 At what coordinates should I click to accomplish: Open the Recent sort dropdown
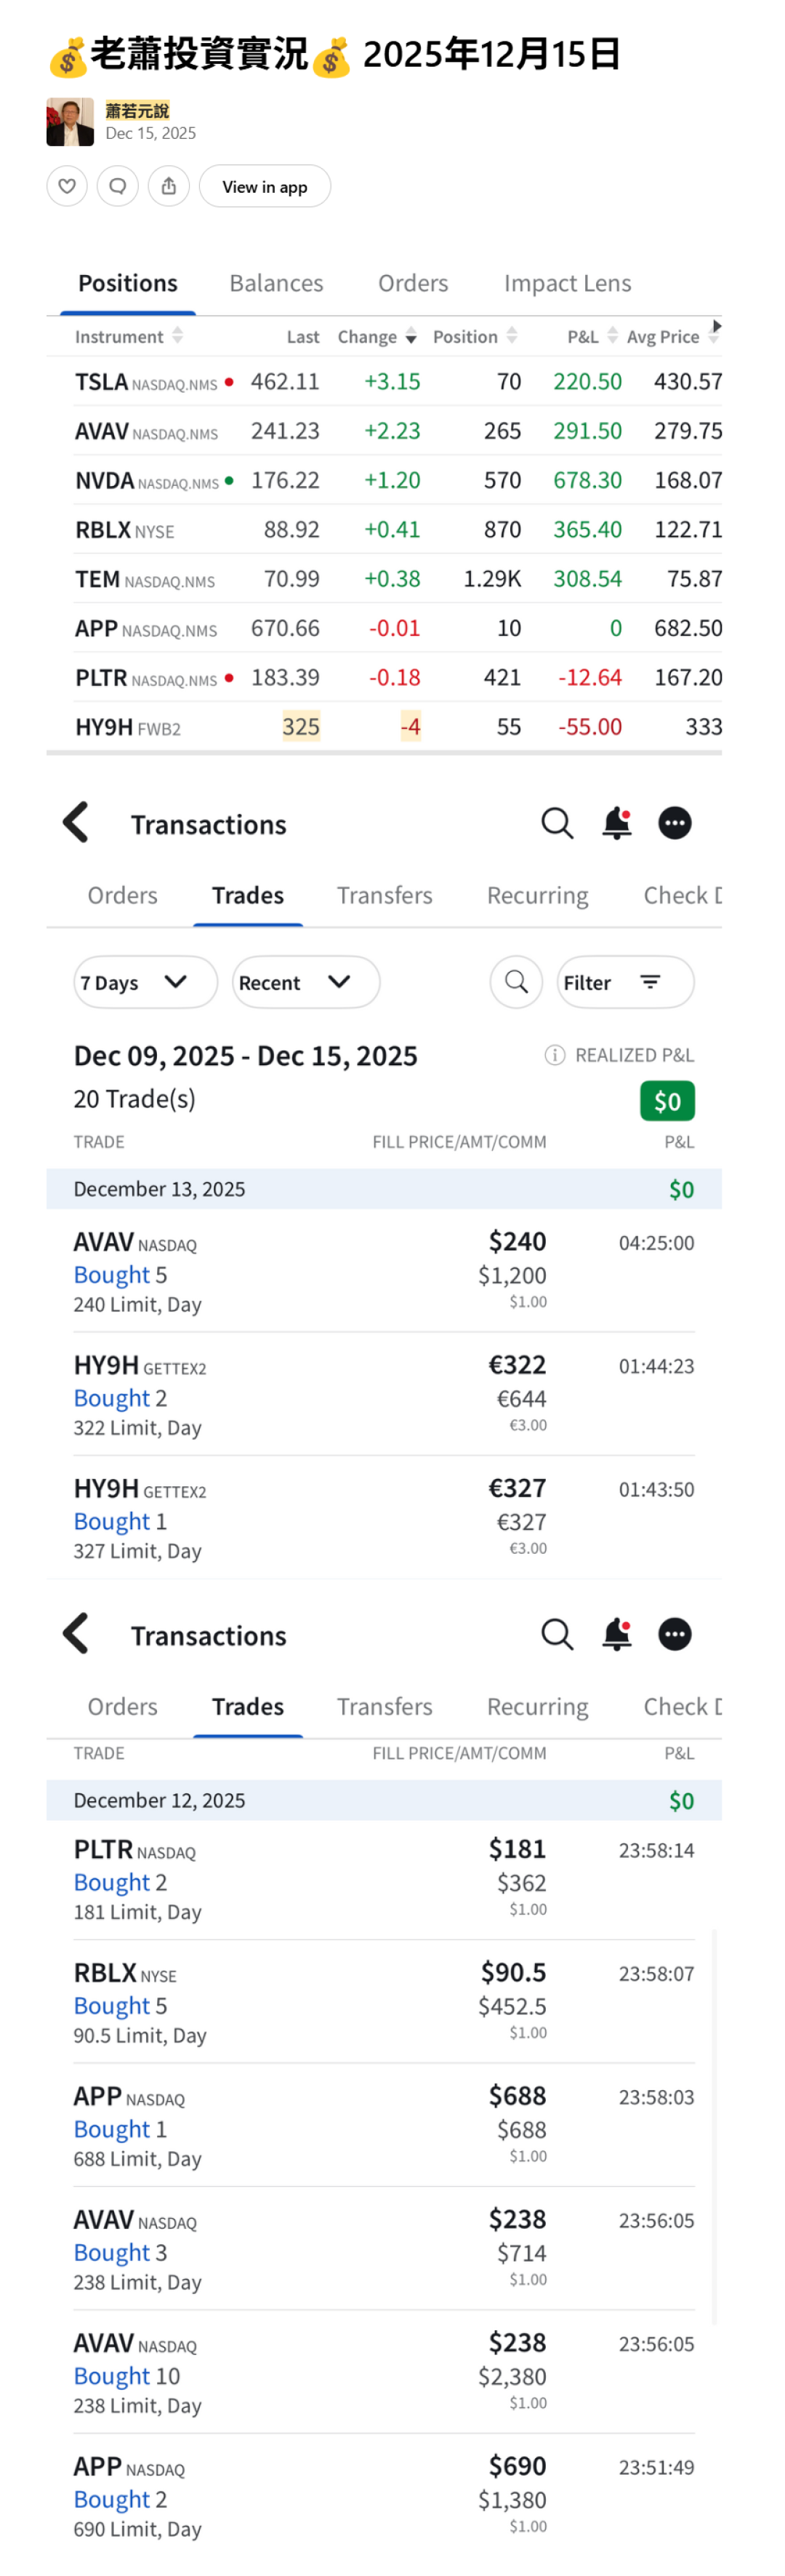pyautogui.click(x=305, y=982)
